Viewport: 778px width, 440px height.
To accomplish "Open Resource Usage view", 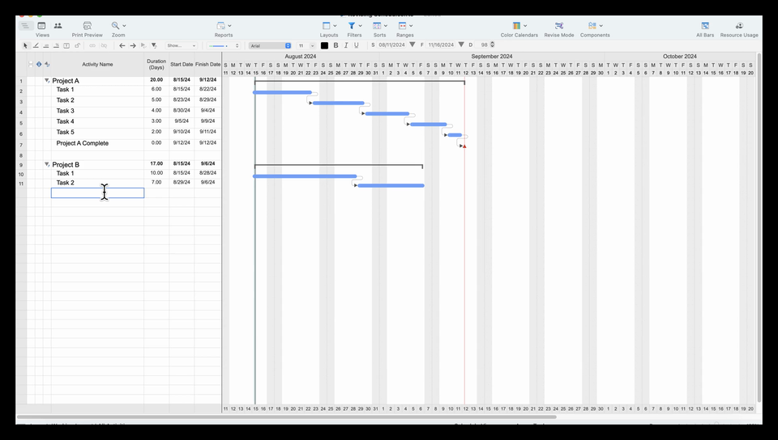I will coord(739,29).
